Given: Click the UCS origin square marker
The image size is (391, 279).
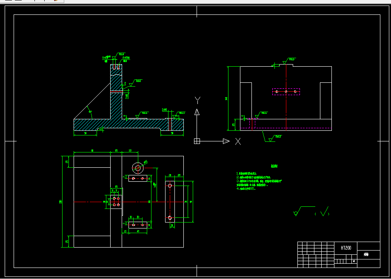Looking at the screenshot, I should pos(197,141).
